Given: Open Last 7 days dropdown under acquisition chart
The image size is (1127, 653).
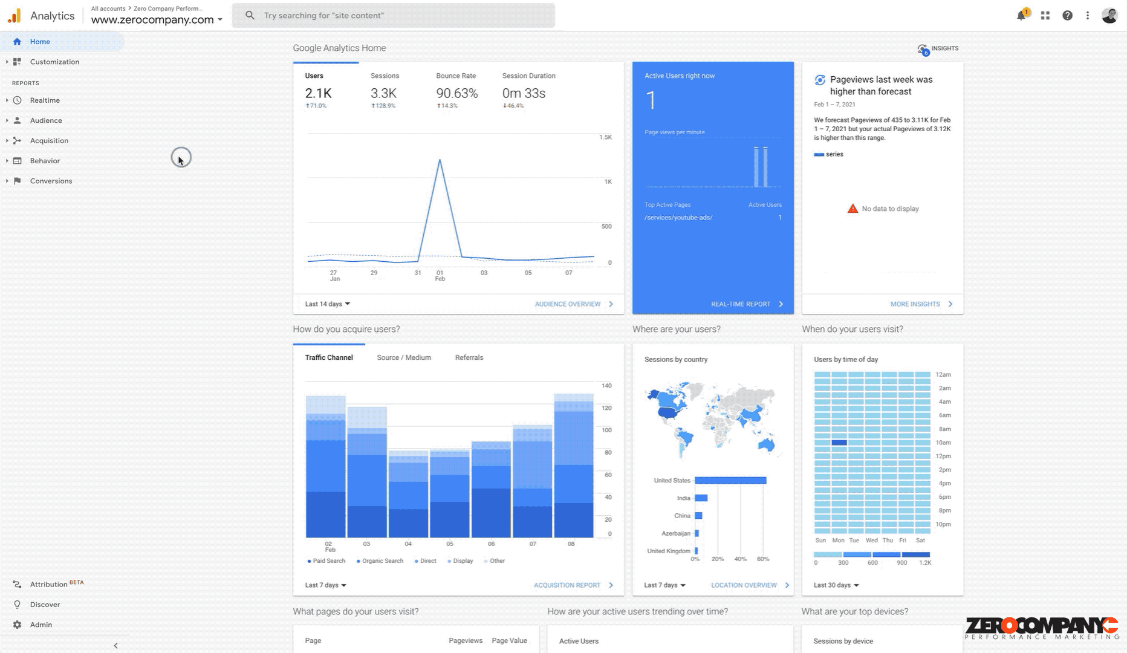Looking at the screenshot, I should [325, 585].
